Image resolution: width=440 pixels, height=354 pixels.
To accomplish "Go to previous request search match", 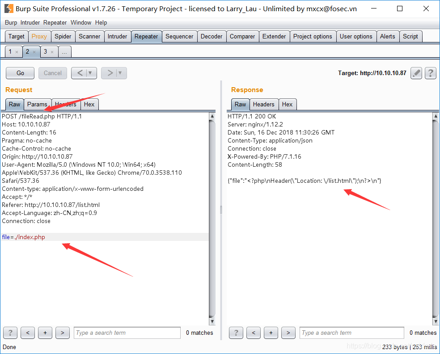I will (x=28, y=333).
